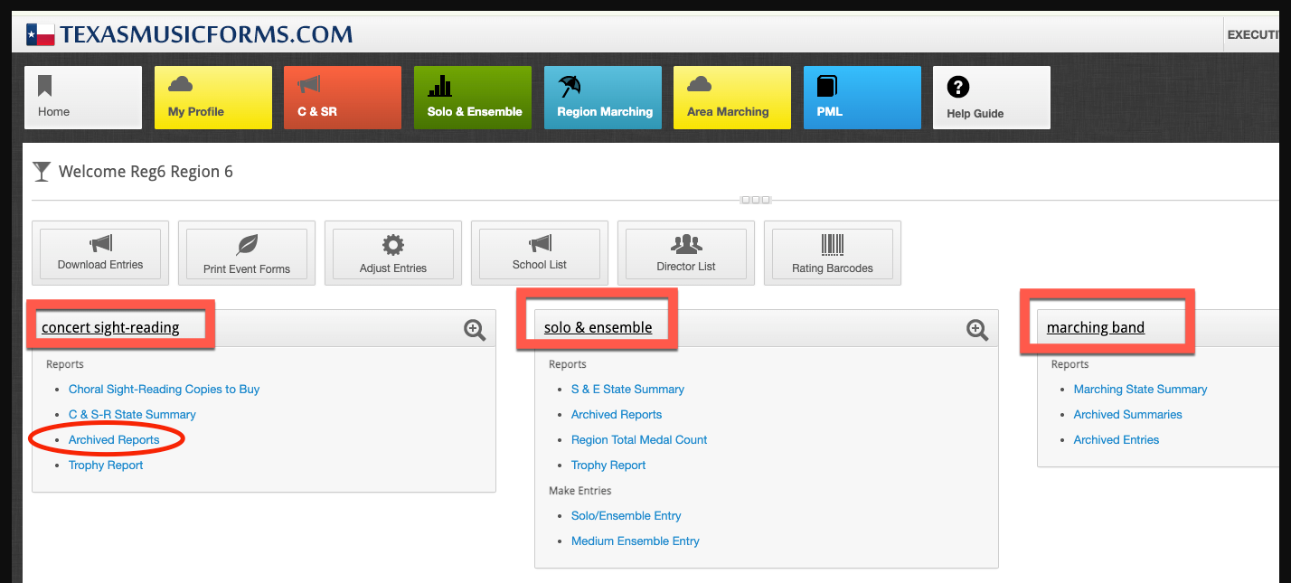Open the concert sight-reading heading link
This screenshot has height=583, width=1291.
(x=110, y=327)
